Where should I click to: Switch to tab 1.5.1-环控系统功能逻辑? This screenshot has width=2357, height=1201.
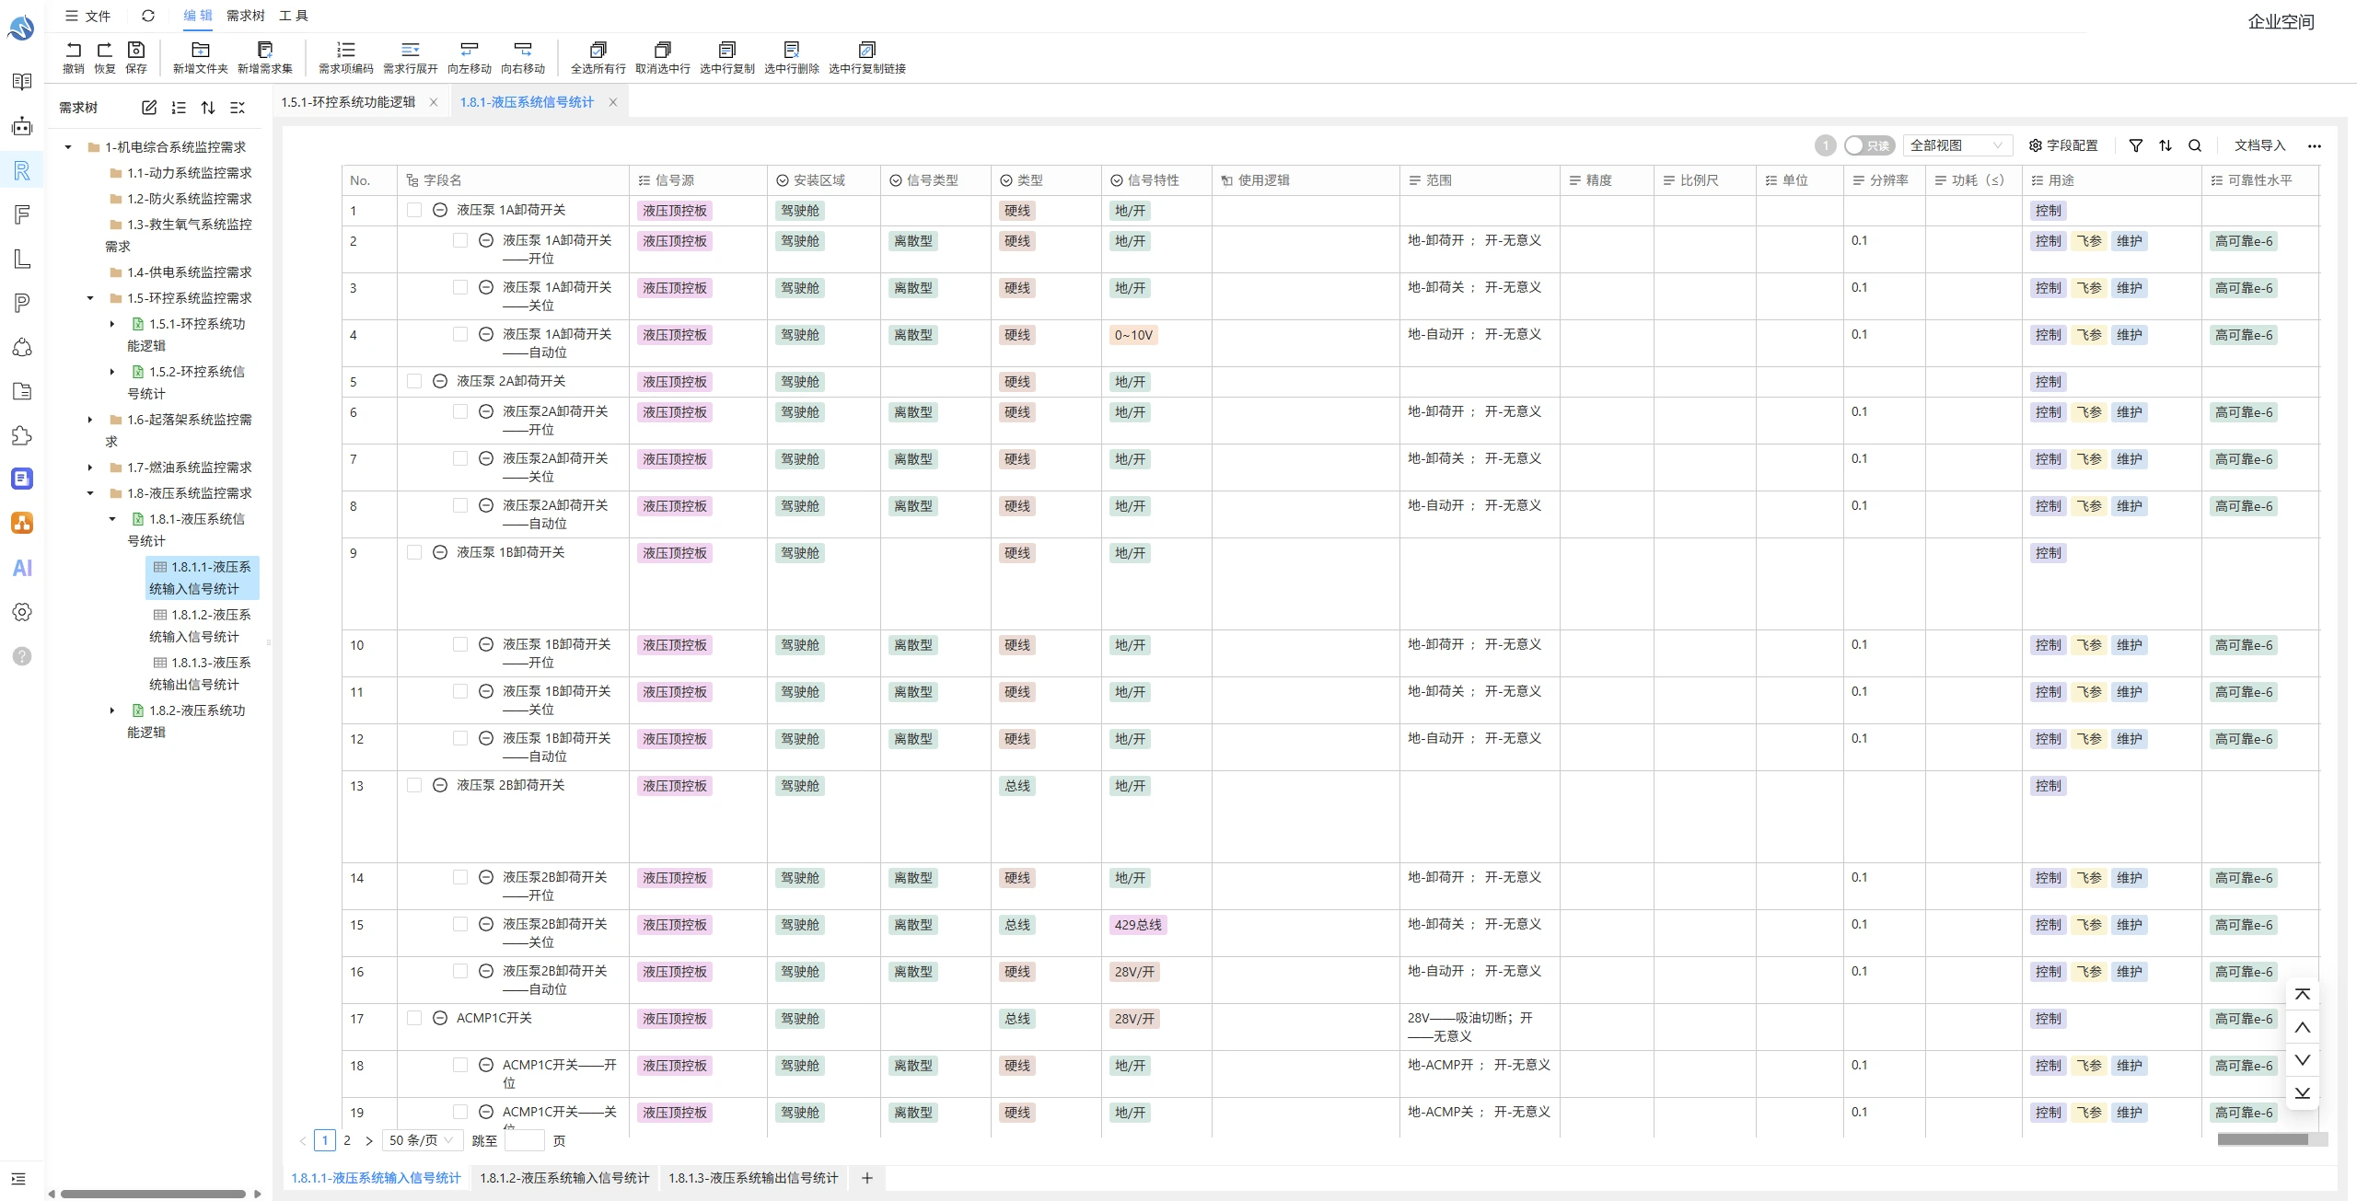click(348, 102)
